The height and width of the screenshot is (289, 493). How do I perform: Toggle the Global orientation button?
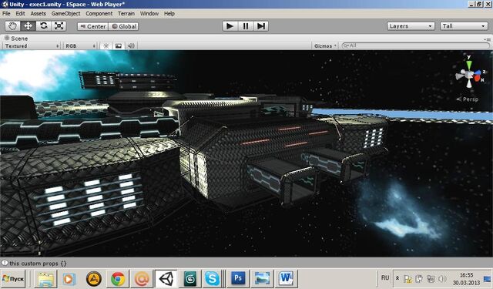point(123,26)
